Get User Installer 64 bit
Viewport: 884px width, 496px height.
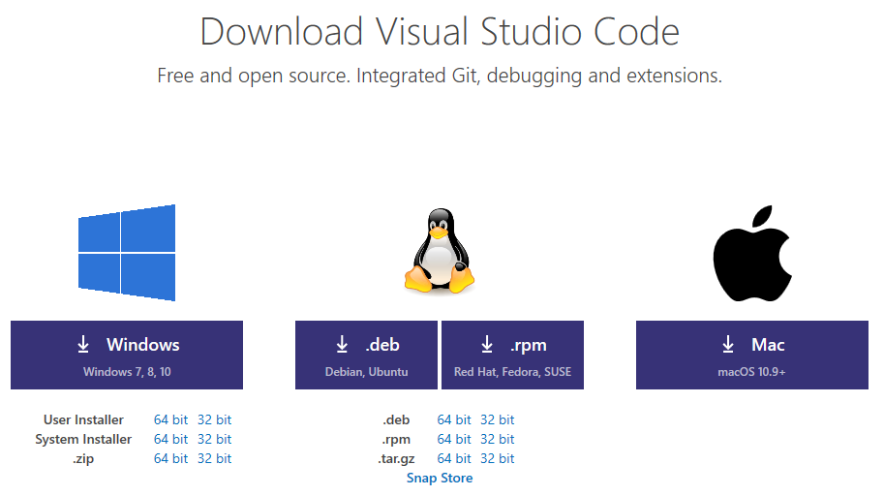[x=170, y=419]
